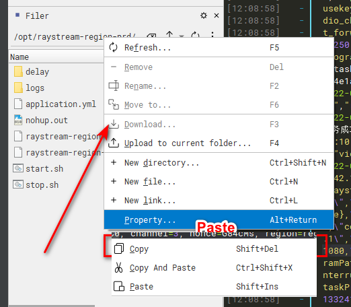Click the plus icon beside New file
This screenshot has width=351, height=307.
[x=114, y=181]
